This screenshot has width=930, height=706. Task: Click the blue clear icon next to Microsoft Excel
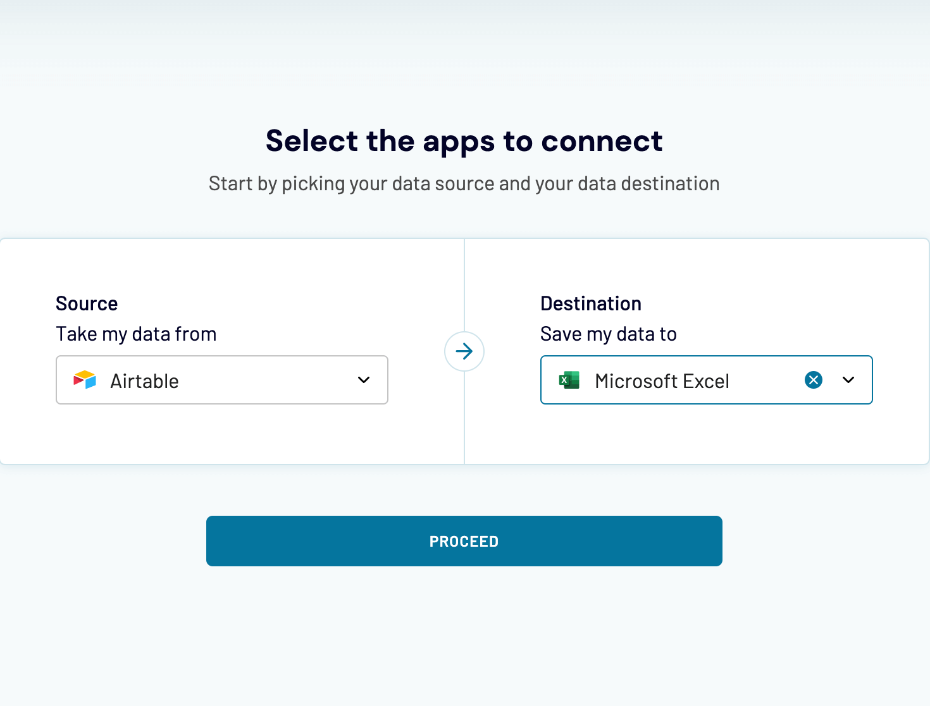[x=813, y=380]
